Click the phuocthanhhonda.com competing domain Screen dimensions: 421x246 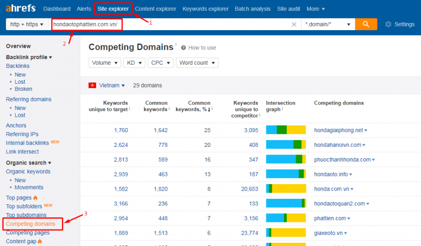click(x=342, y=159)
